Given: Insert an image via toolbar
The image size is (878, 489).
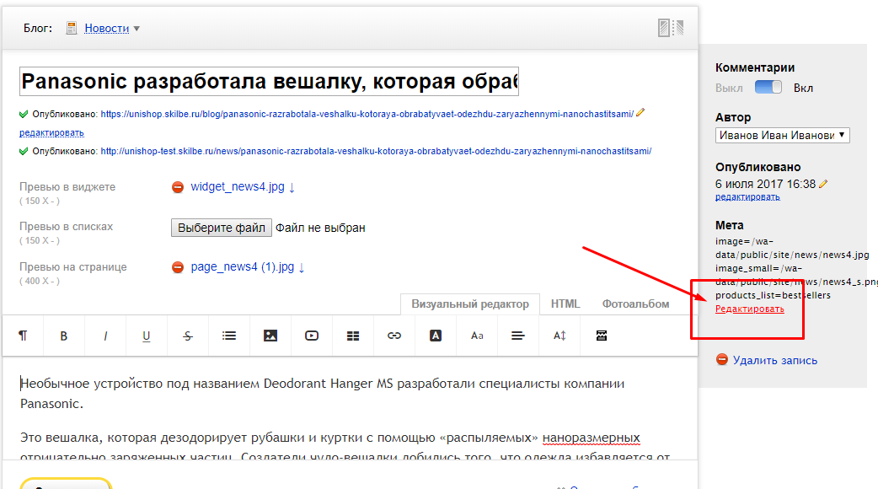Looking at the screenshot, I should coord(270,336).
